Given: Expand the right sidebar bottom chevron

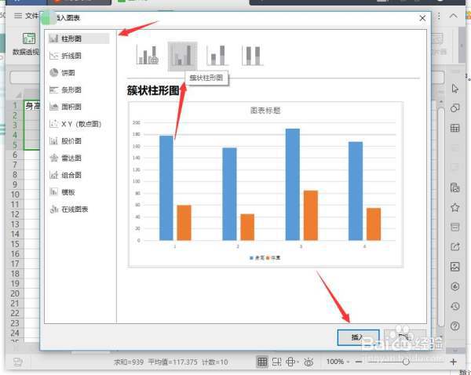Looking at the screenshot, I should (x=455, y=350).
